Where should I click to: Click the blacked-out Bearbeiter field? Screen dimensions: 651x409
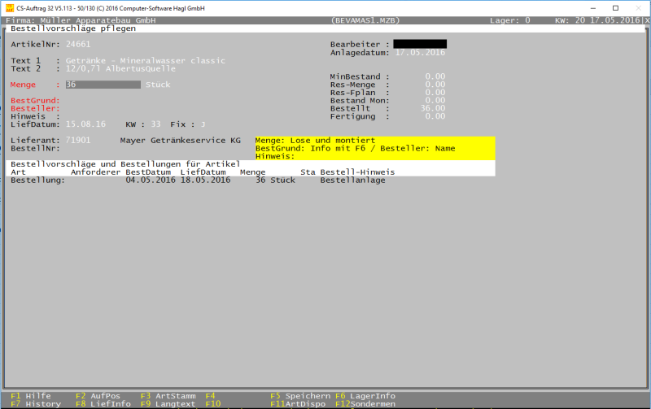point(420,44)
